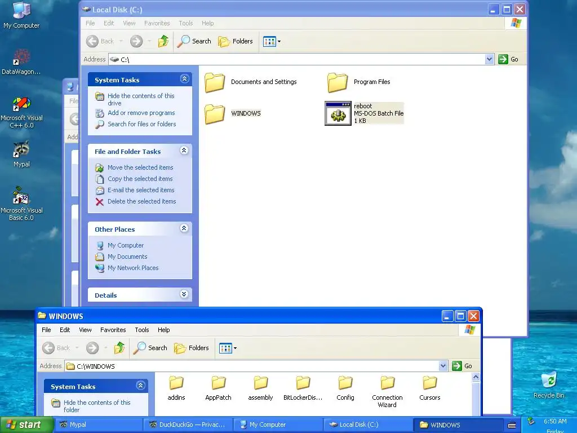This screenshot has height=433, width=577.
Task: Click Up folder icon in Local Disk window
Action: click(163, 41)
